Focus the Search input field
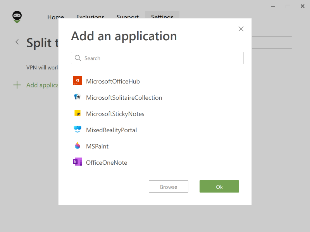Image resolution: width=310 pixels, height=232 pixels. point(157,58)
